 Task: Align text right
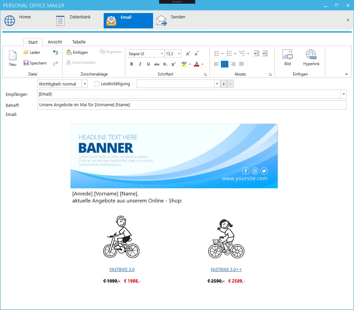coord(233,64)
